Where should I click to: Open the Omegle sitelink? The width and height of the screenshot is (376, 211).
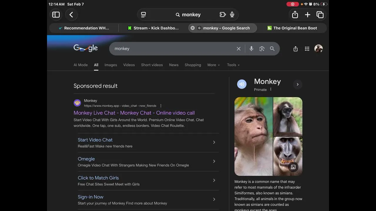point(86,159)
